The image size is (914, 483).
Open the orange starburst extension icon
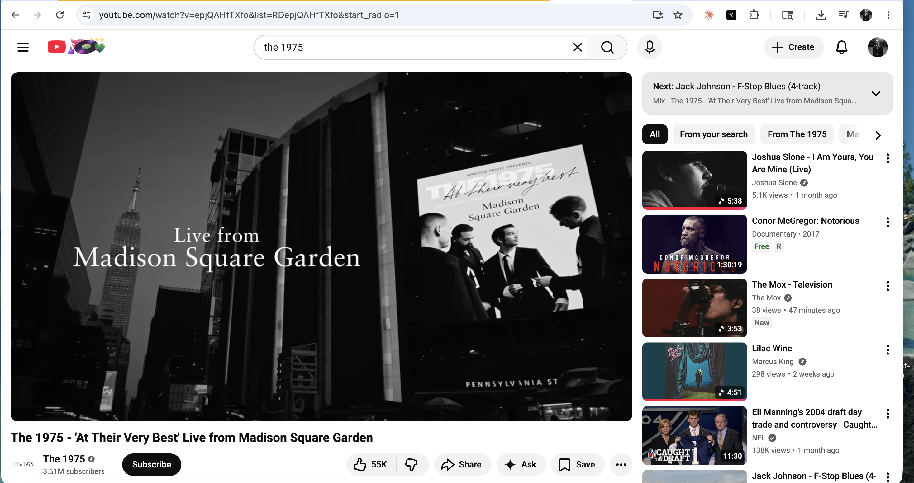[709, 15]
